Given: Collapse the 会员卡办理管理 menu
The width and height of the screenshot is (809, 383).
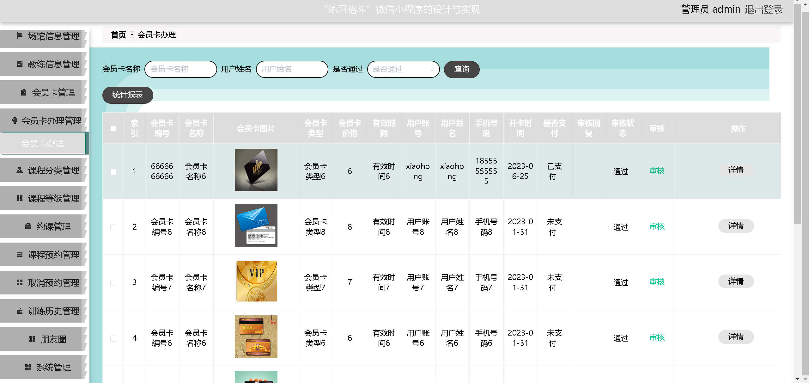Looking at the screenshot, I should [44, 120].
